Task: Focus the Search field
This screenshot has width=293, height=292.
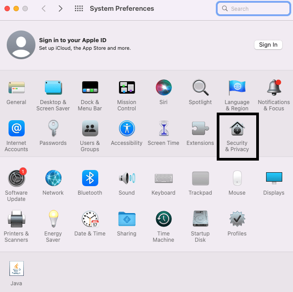Action: [253, 9]
